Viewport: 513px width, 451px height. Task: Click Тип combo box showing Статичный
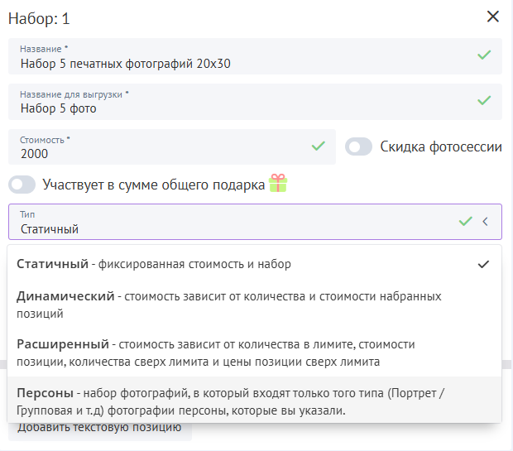232,223
